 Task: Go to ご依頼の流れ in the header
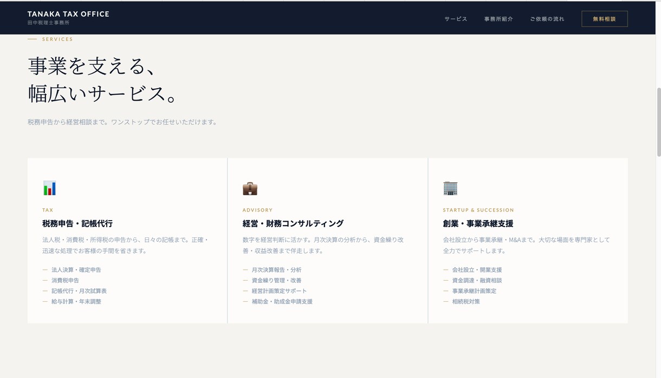pyautogui.click(x=547, y=19)
